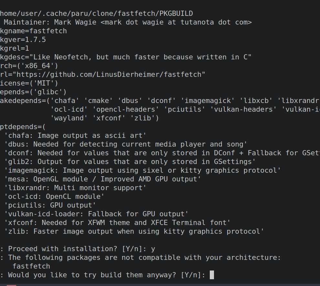
Task: Click the PKGBUILD file path line
Action: click(96, 14)
